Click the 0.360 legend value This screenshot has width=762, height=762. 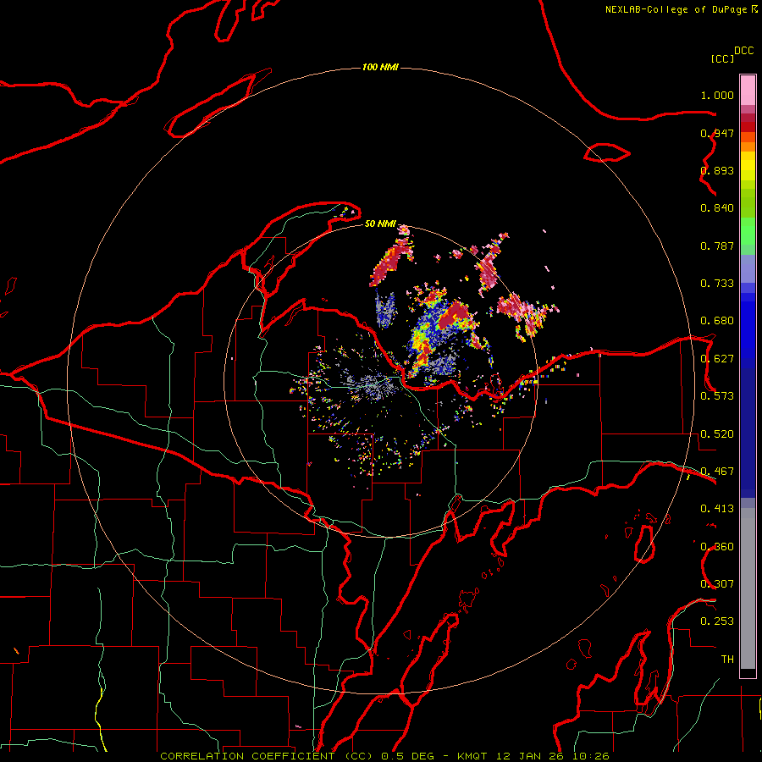click(717, 547)
